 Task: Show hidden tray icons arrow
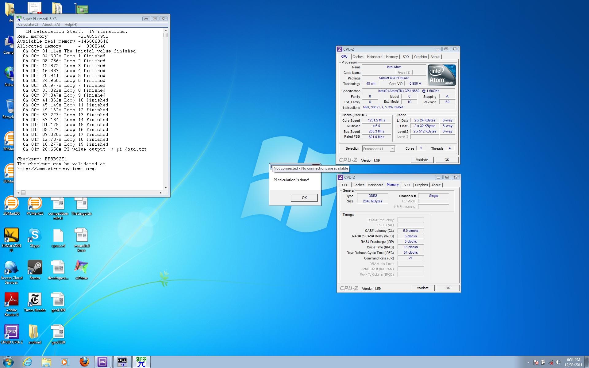pyautogui.click(x=528, y=362)
